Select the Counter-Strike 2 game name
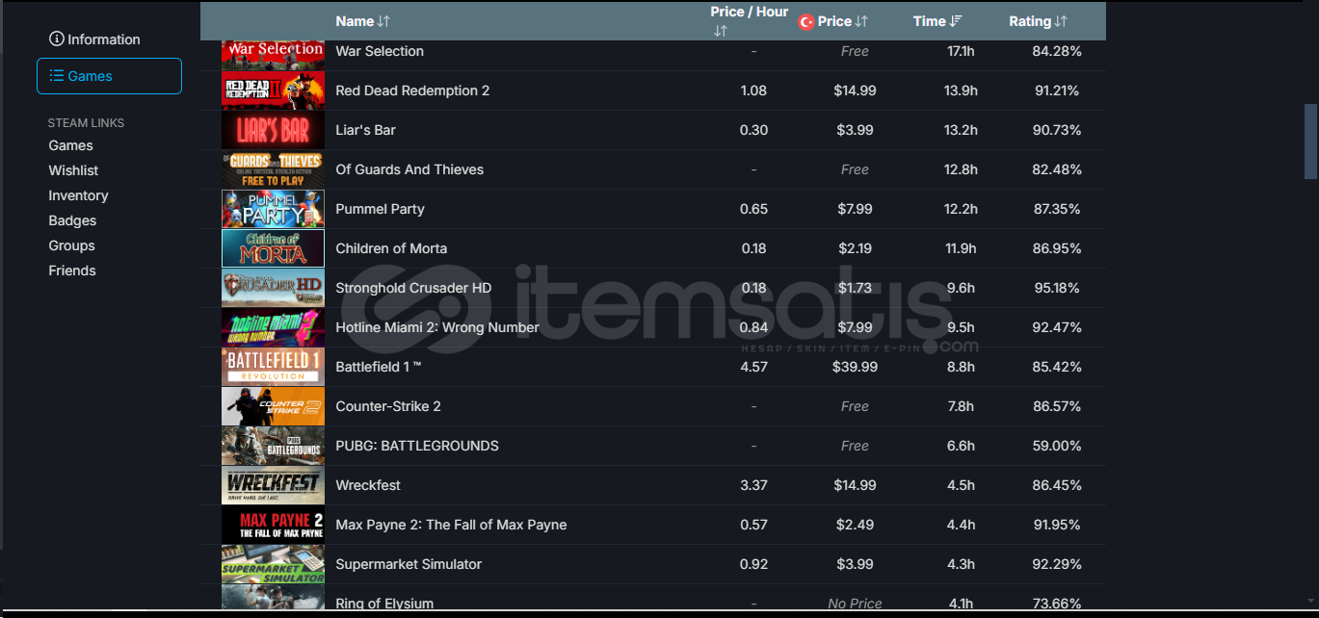Image resolution: width=1319 pixels, height=618 pixels. pyautogui.click(x=388, y=406)
